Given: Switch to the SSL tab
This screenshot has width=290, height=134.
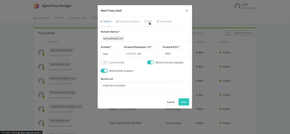Looking at the screenshot, I should [x=148, y=21].
